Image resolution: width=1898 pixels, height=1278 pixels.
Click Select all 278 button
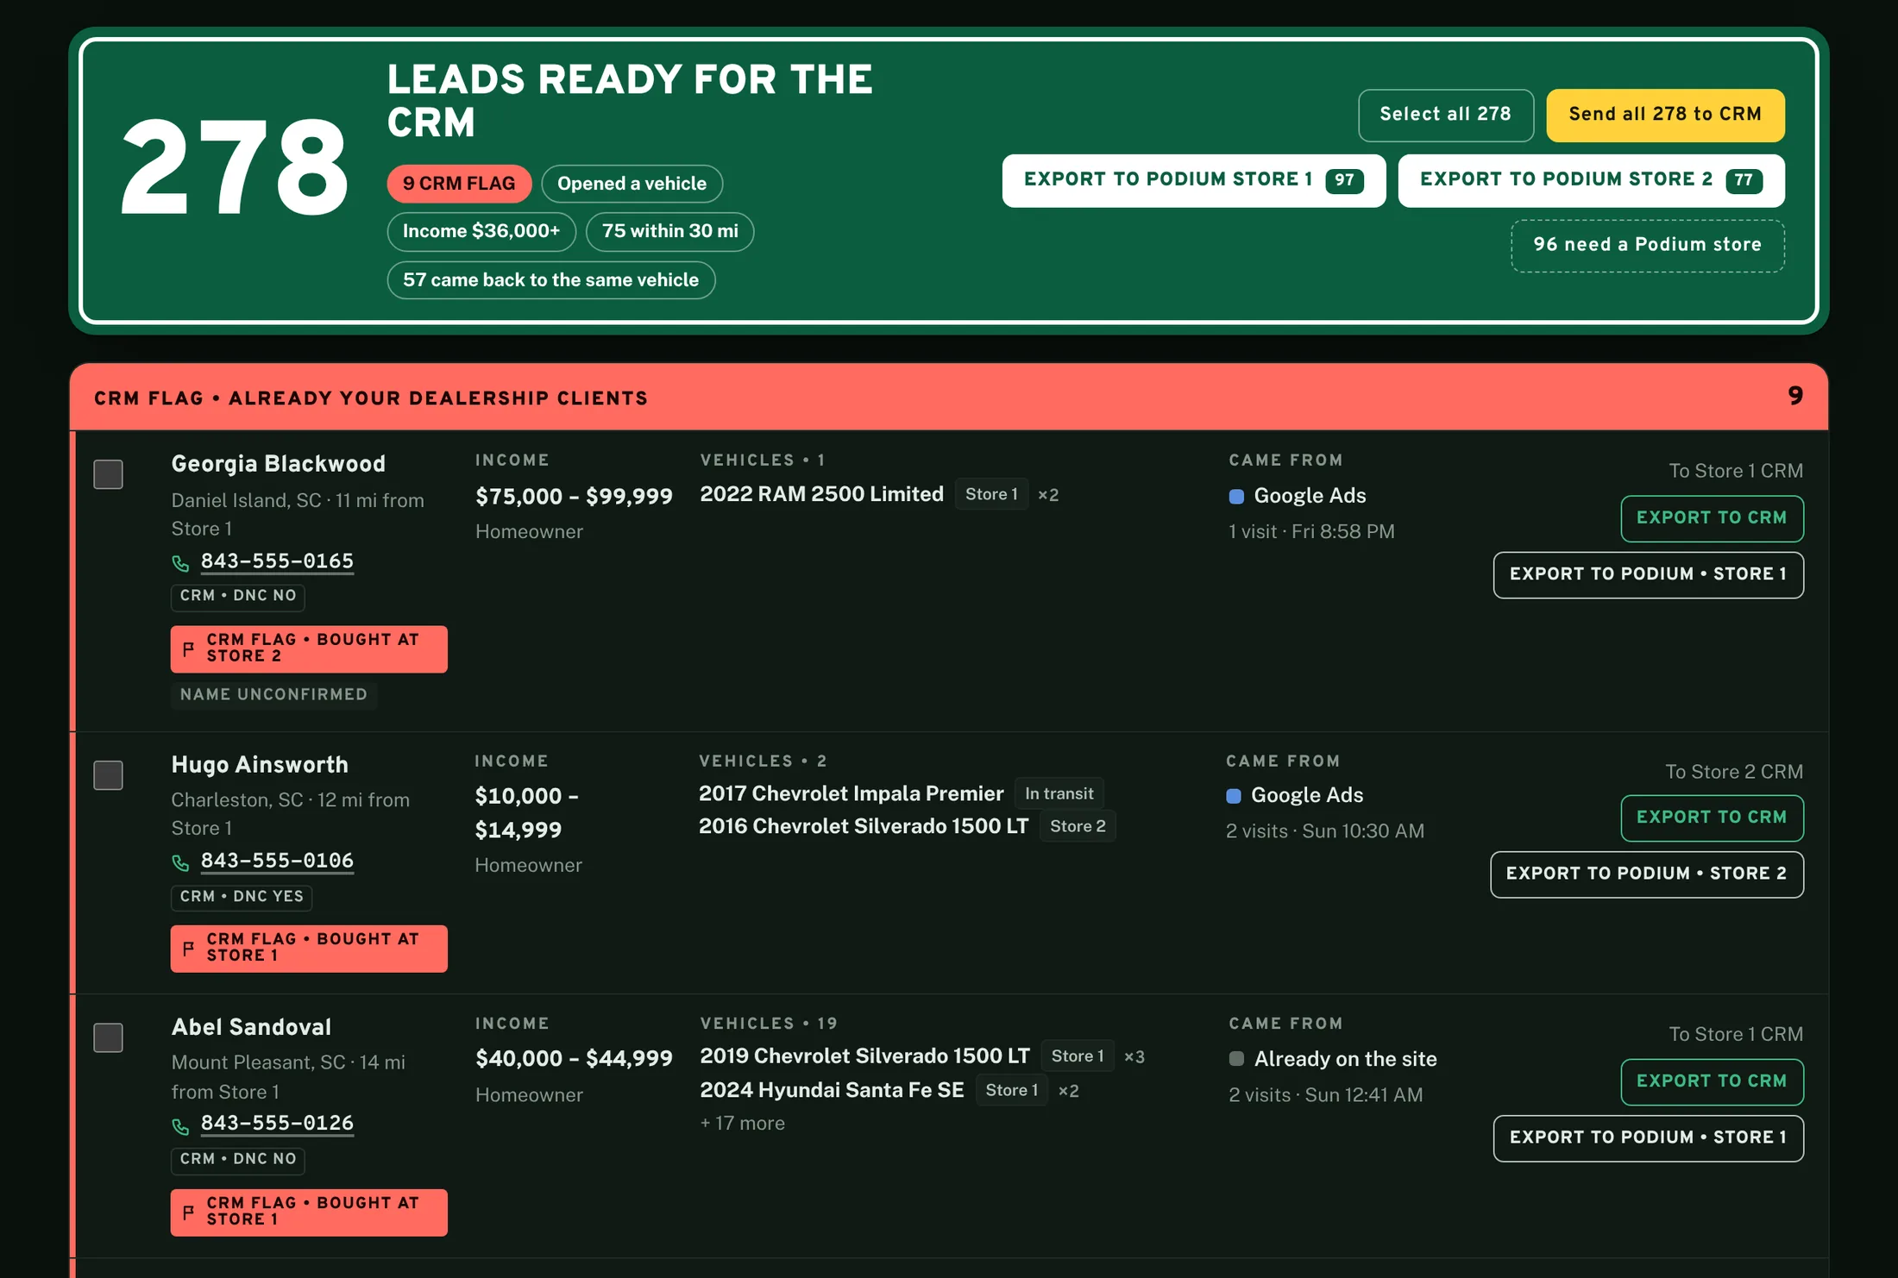1445,115
